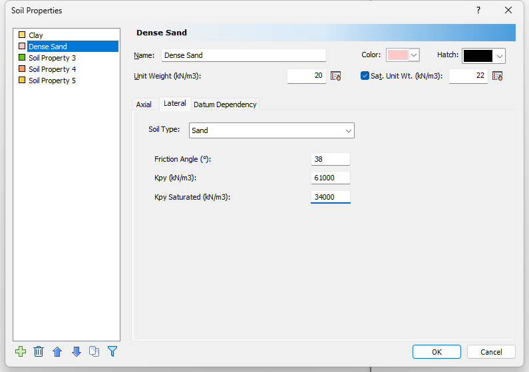Click the Cancel button
Screen dimensions: 529x372
(491, 352)
